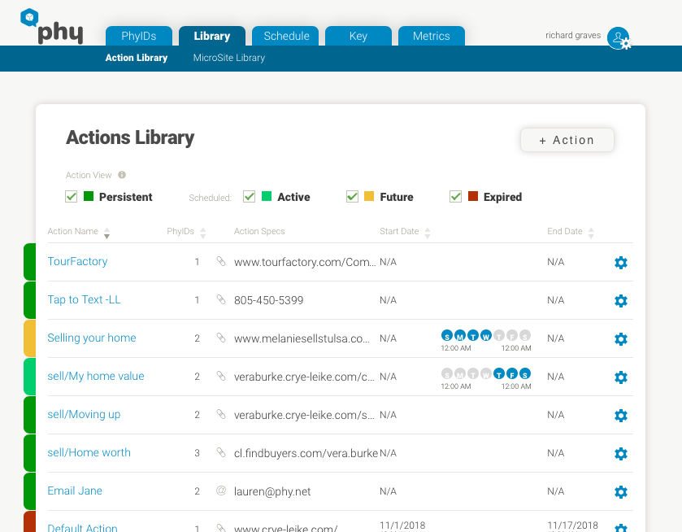Click the + Action button

click(x=567, y=140)
